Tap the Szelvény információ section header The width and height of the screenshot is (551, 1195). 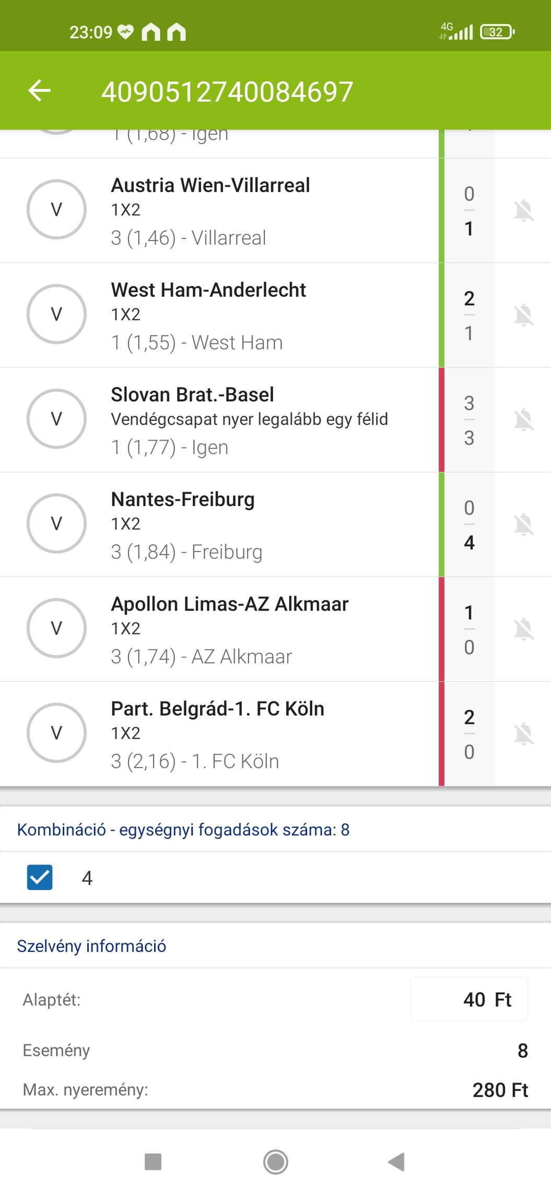click(91, 946)
